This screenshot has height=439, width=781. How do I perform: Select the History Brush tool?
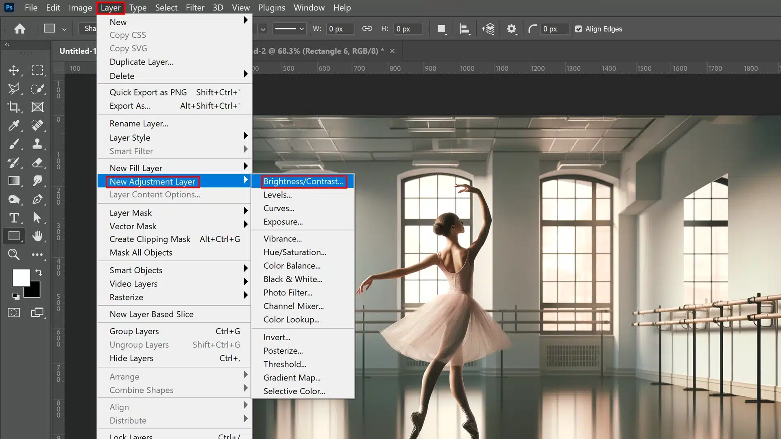14,163
